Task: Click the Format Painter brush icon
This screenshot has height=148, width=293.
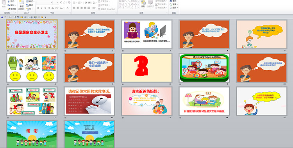Action: [x=9, y=9]
